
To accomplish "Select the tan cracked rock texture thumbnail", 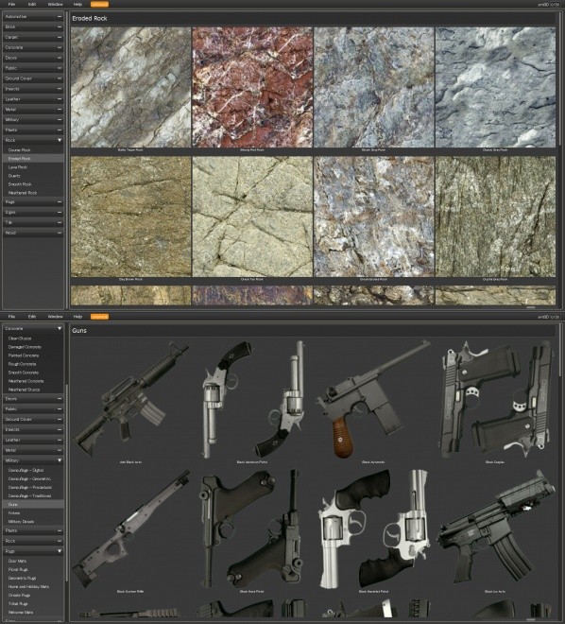I will coord(252,217).
